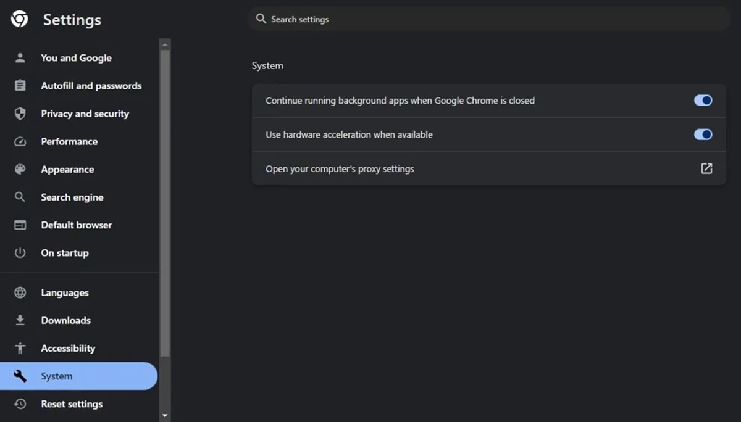Select the Search engine menu item
741x422 pixels.
coord(79,197)
